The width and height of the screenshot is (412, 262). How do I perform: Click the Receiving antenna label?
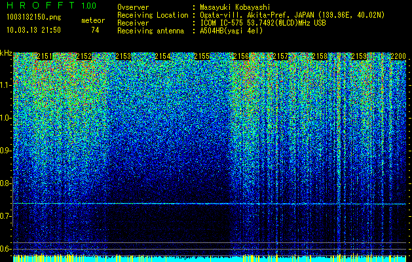tap(151, 31)
